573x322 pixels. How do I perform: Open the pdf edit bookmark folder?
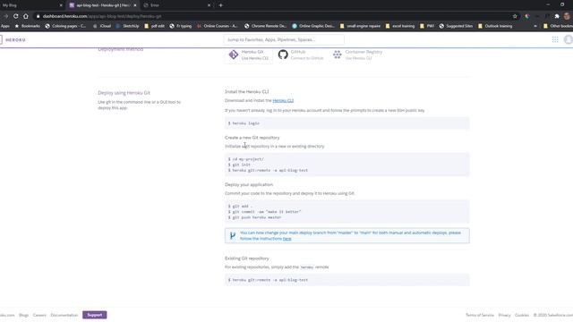[154, 26]
